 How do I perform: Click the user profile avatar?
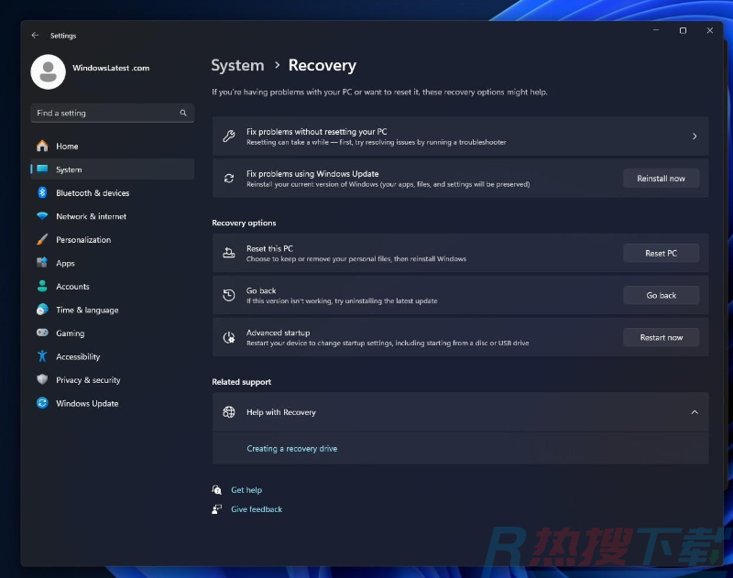[x=48, y=72]
